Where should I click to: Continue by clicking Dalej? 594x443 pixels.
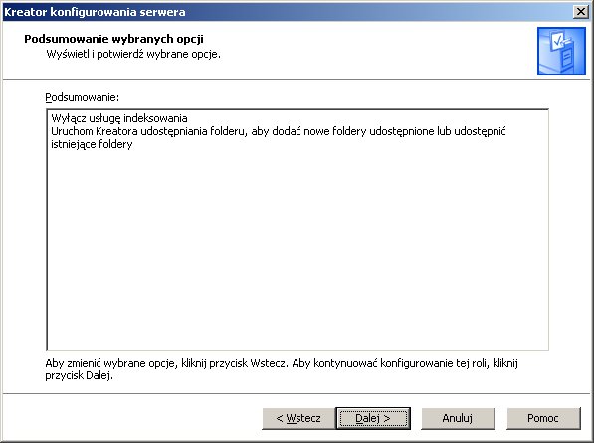click(373, 418)
